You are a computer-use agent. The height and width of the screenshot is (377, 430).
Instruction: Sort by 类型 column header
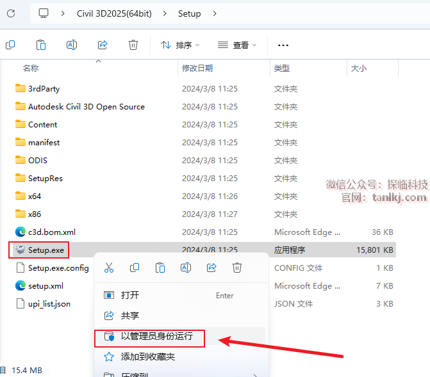click(281, 68)
